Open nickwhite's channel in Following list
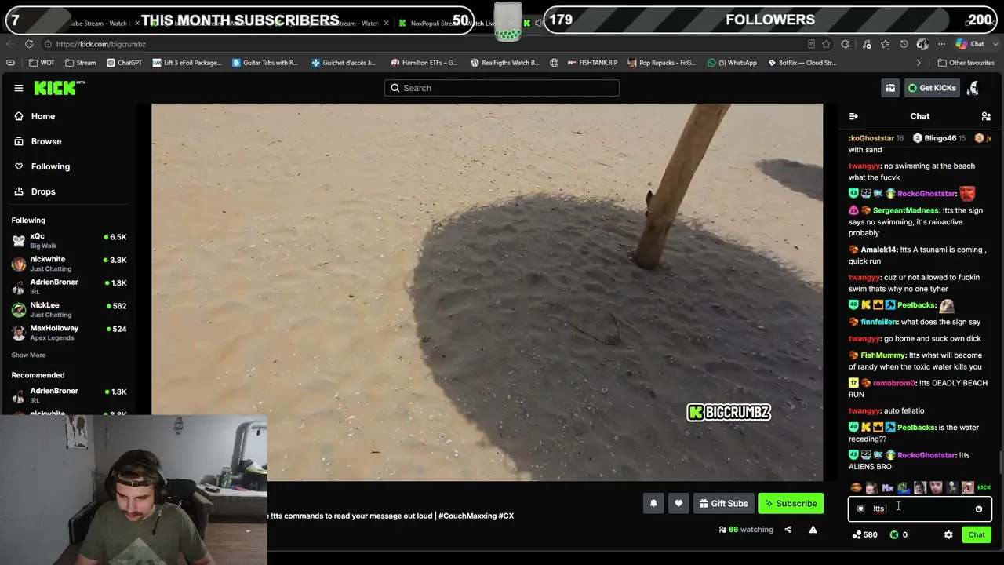The width and height of the screenshot is (1004, 565). click(x=69, y=264)
